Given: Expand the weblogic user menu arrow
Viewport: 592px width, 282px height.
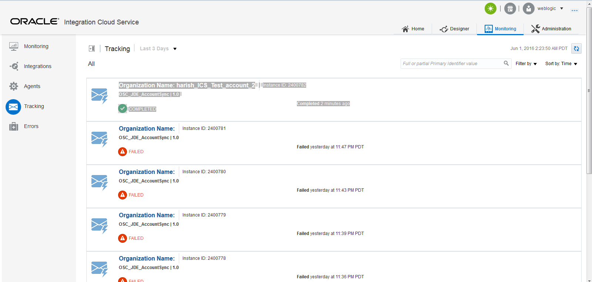Looking at the screenshot, I should coord(562,9).
